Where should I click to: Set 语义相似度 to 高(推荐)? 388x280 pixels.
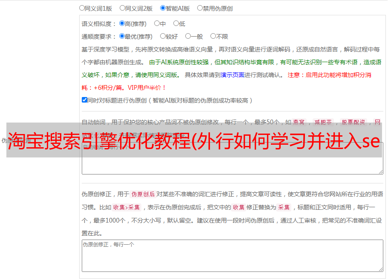click(122, 23)
